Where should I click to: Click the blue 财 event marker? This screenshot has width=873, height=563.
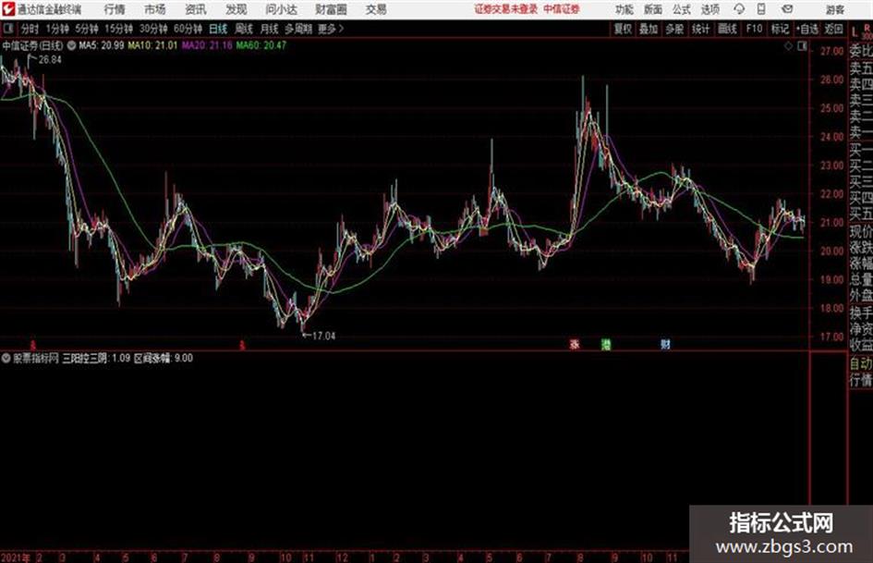tap(665, 344)
